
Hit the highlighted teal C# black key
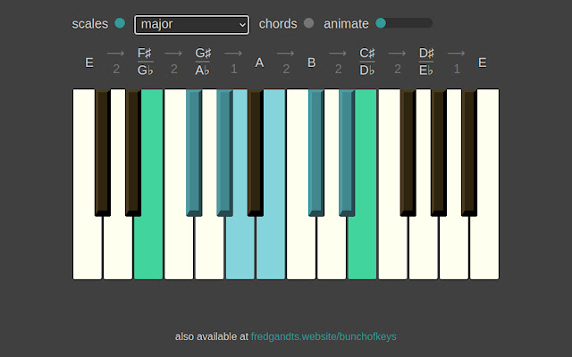pyautogui.click(x=315, y=152)
